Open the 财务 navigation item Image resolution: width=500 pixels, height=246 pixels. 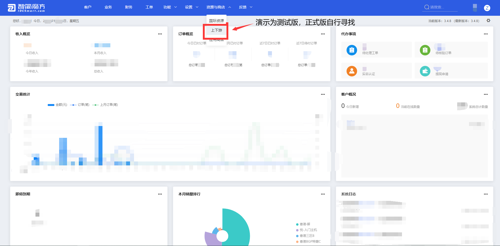click(128, 7)
